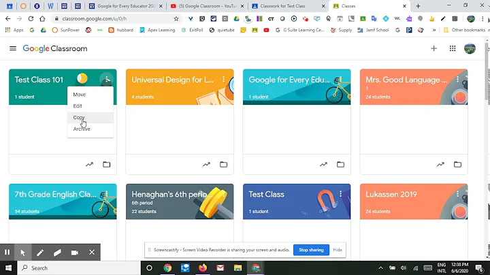This screenshot has width=490, height=275.
Task: Go to browser home page
Action: click(42, 19)
